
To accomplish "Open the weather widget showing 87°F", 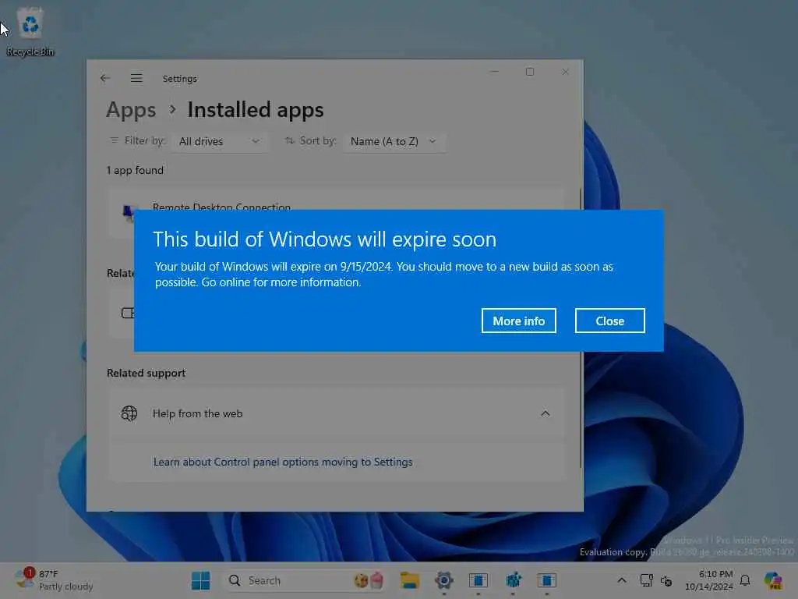I will point(54,580).
